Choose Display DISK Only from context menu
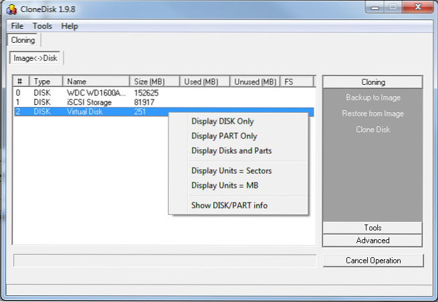Viewport: 438px width, 302px height. (x=222, y=122)
